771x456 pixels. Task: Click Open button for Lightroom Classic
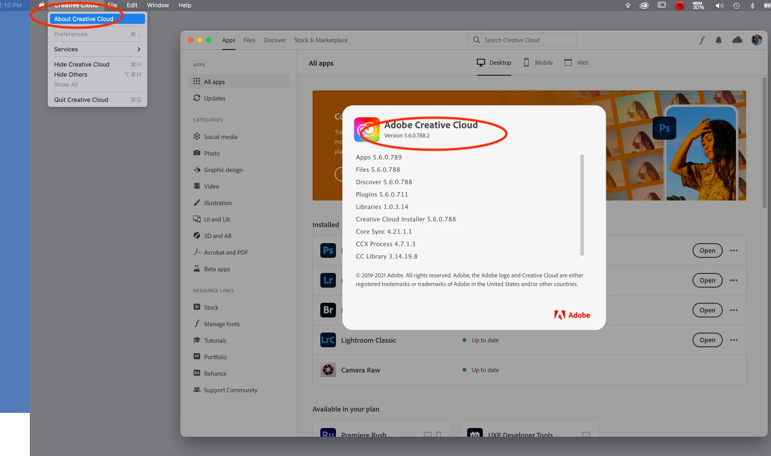(707, 340)
